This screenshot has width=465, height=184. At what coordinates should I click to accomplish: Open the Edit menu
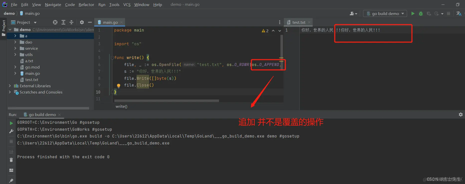tap(24, 4)
